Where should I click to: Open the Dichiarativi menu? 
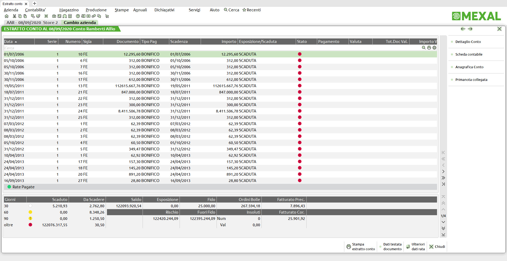(x=164, y=10)
